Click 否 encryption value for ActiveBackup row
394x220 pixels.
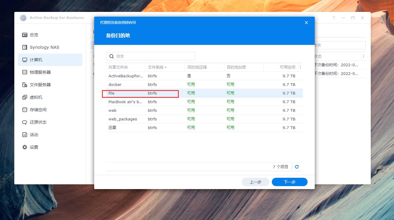[x=228, y=76]
